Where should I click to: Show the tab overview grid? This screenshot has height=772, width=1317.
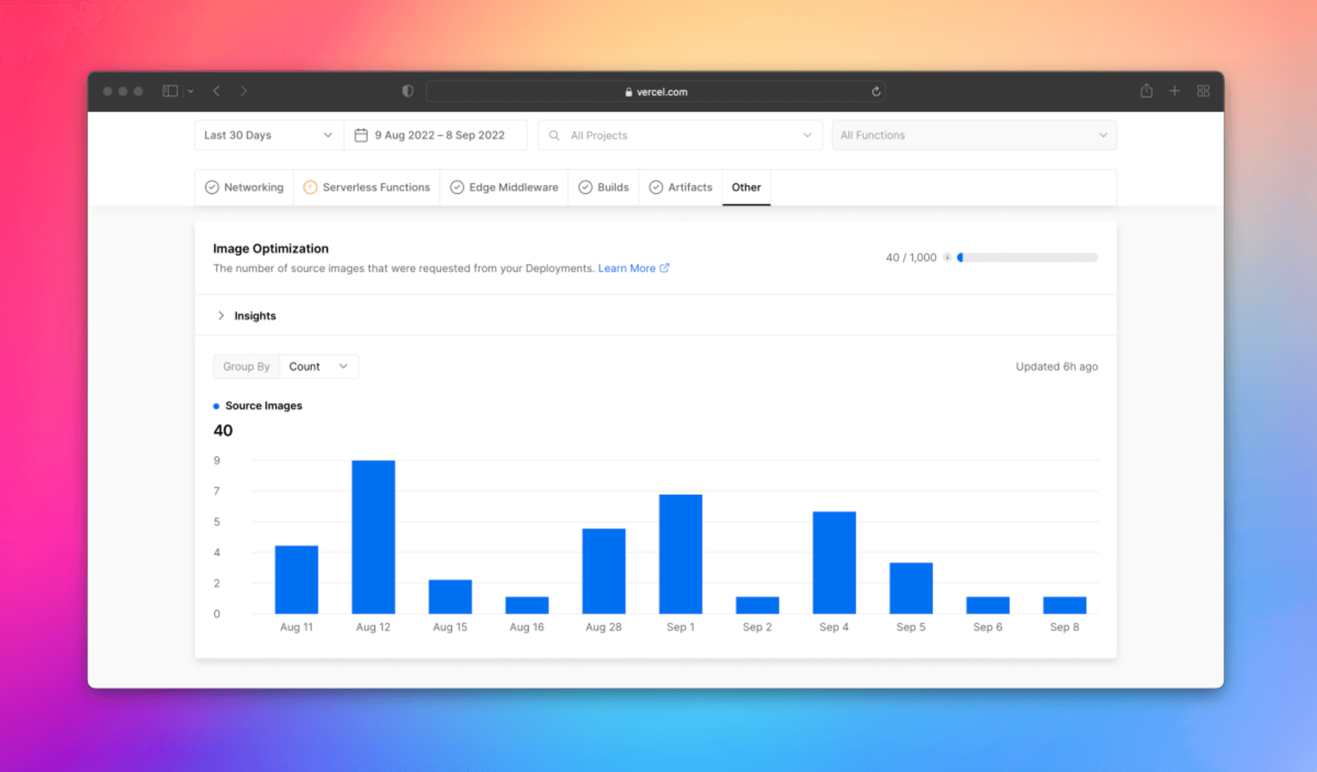[x=1203, y=91]
